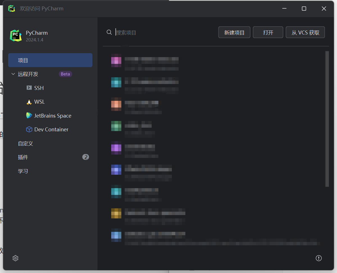
Task: Click the 打开 button
Action: click(268, 32)
